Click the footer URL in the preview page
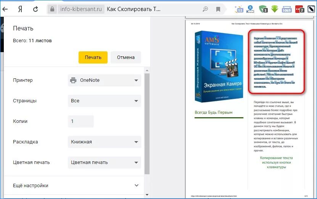This screenshot has width=317, height=199. point(214,196)
